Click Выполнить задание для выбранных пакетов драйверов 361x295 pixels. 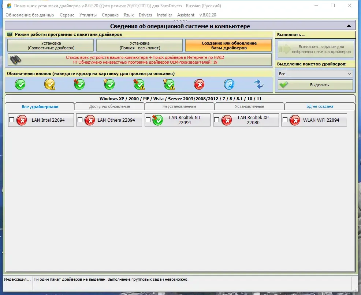coord(316,49)
